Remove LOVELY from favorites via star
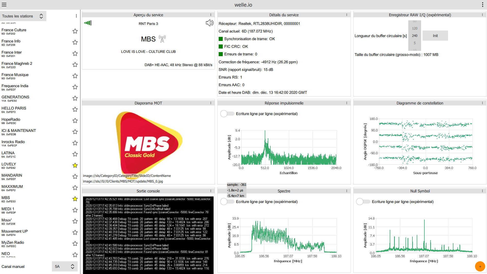The width and height of the screenshot is (487, 274). coord(75,165)
